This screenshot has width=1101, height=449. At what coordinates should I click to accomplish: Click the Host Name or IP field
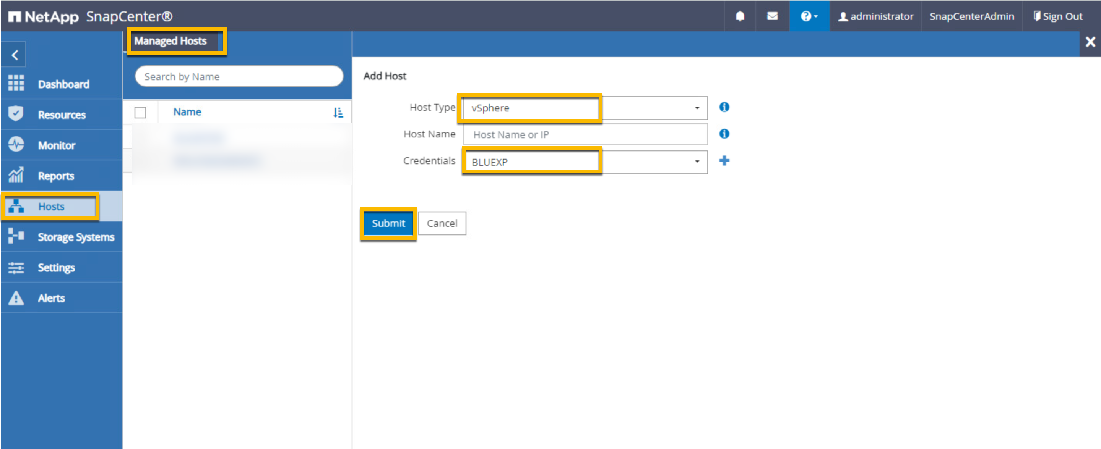click(585, 135)
